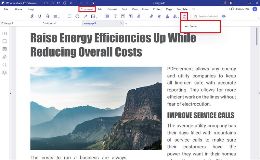Switch to the Comment tab
Screen dimensions: 260x160
point(87,9)
